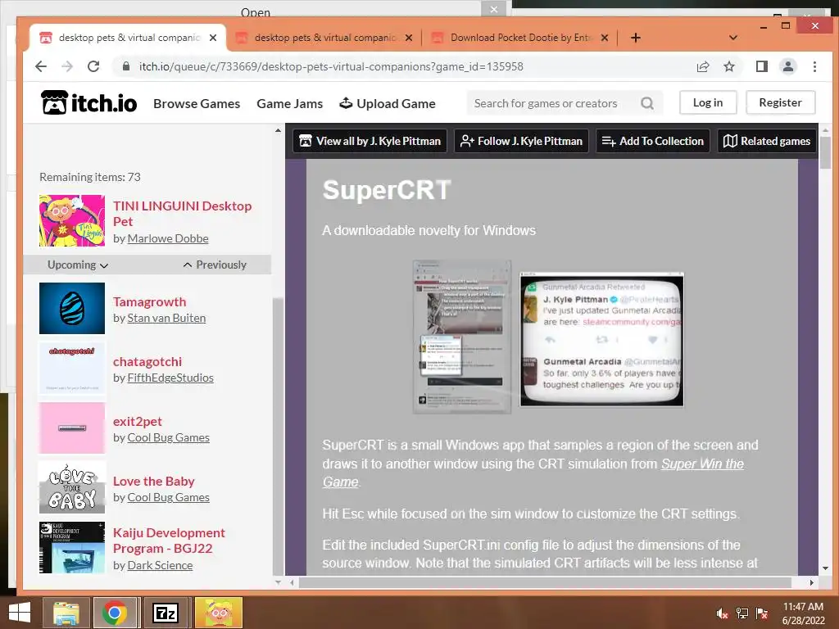This screenshot has width=839, height=629.
Task: Open the exit2pet thumbnail
Action: 72,428
